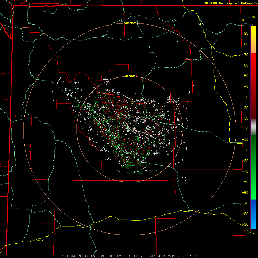This screenshot has height=258, width=258.
Task: Select the 100 NMI range ring label
Action: click(x=130, y=23)
